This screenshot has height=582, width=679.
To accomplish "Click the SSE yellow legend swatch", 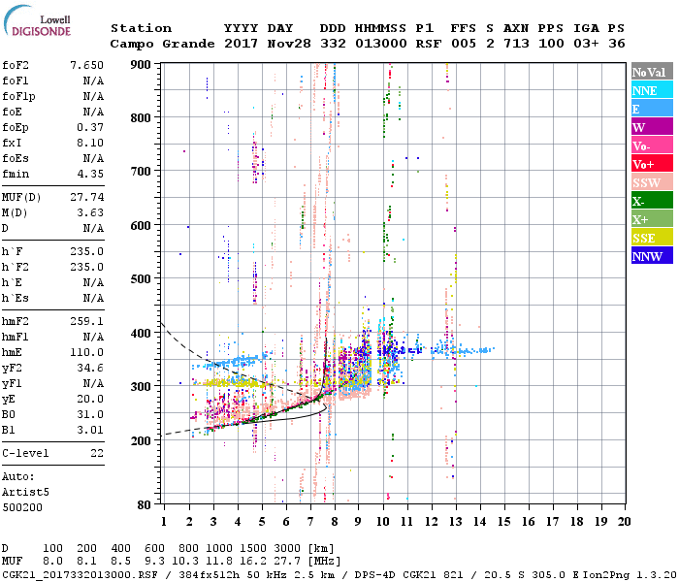I will [x=651, y=238].
